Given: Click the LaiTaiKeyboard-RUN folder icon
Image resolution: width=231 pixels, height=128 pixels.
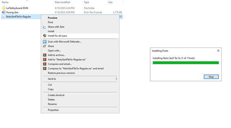Looking at the screenshot, I should coord(4,8).
